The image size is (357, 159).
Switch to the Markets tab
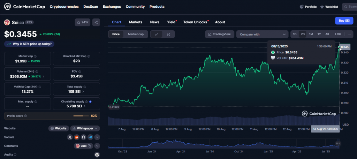(x=136, y=22)
